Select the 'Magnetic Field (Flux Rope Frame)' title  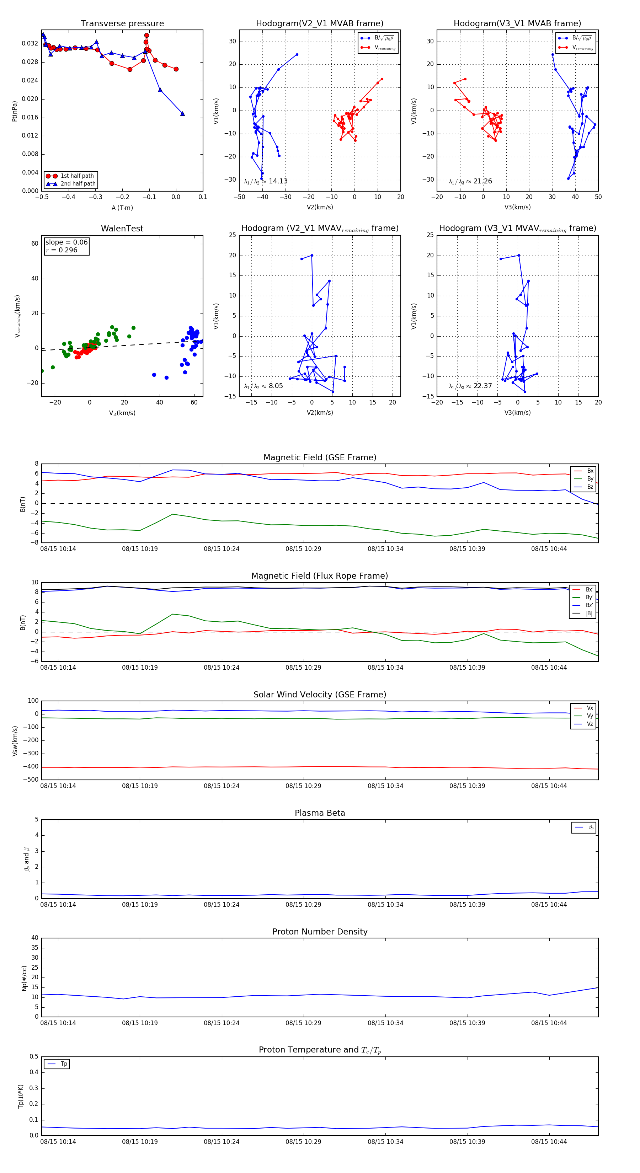click(x=320, y=576)
